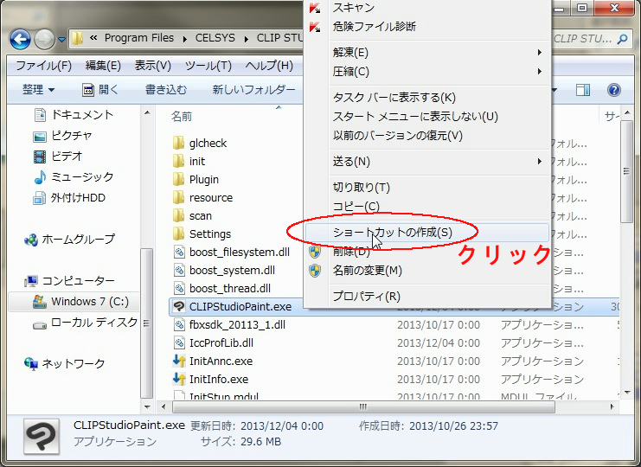
Task: Click the help question mark icon
Action: [614, 90]
